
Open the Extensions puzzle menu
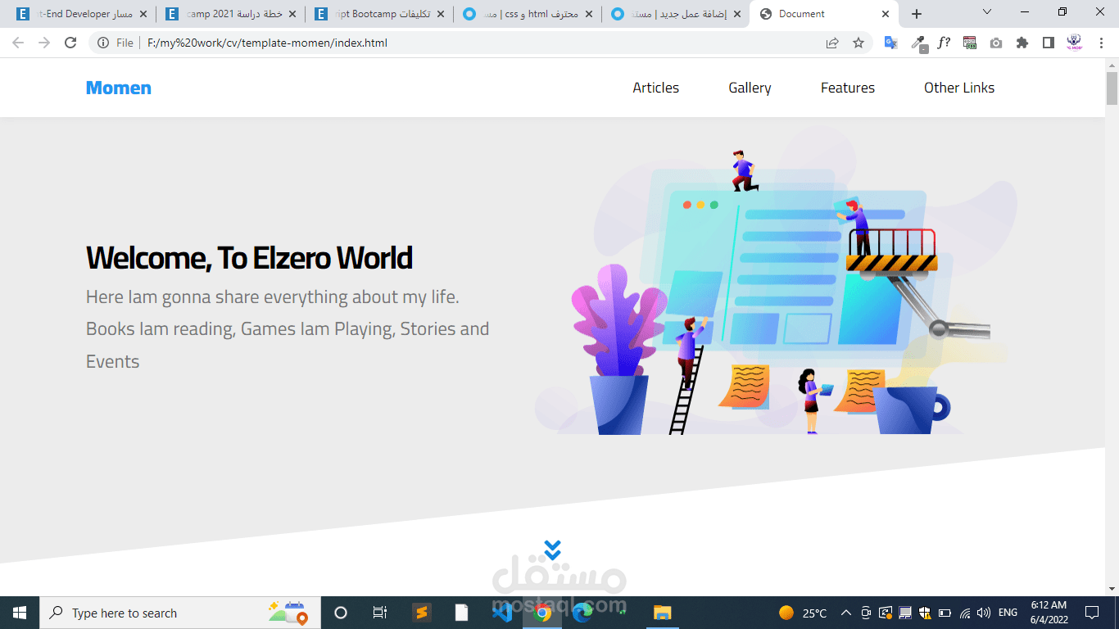[x=1022, y=43]
